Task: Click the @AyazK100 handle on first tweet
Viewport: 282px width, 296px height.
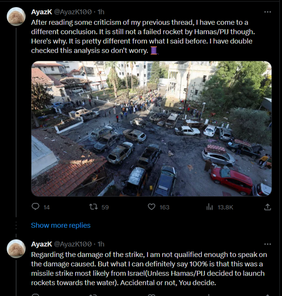Action: tap(73, 12)
